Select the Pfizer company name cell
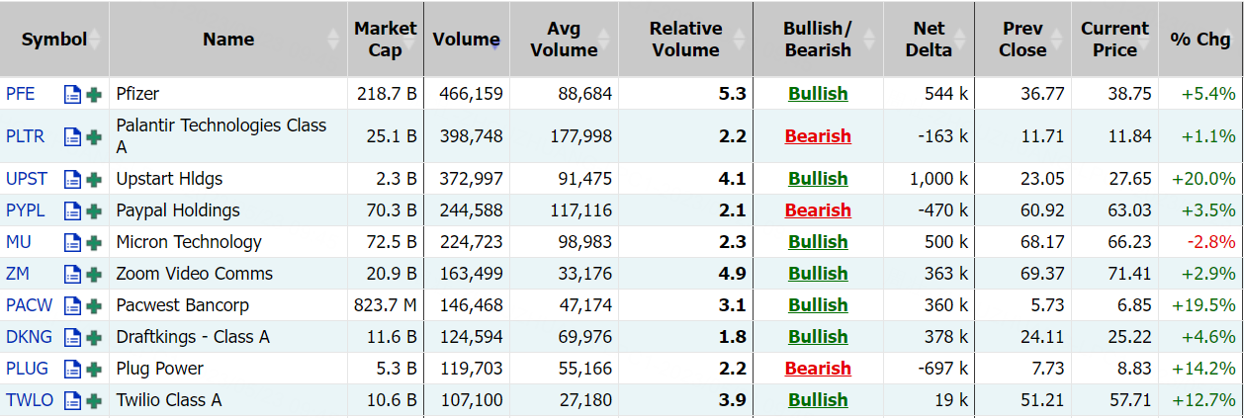Screen dimensions: 1244x418 [x=228, y=94]
